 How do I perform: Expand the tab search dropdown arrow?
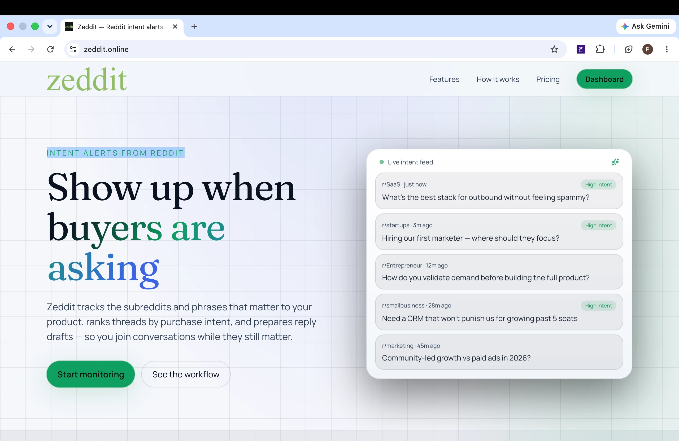[x=50, y=27]
